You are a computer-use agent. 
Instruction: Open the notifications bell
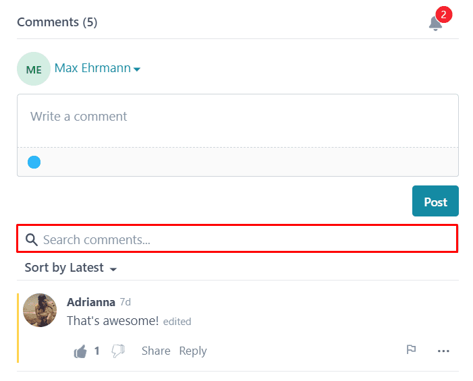(436, 23)
